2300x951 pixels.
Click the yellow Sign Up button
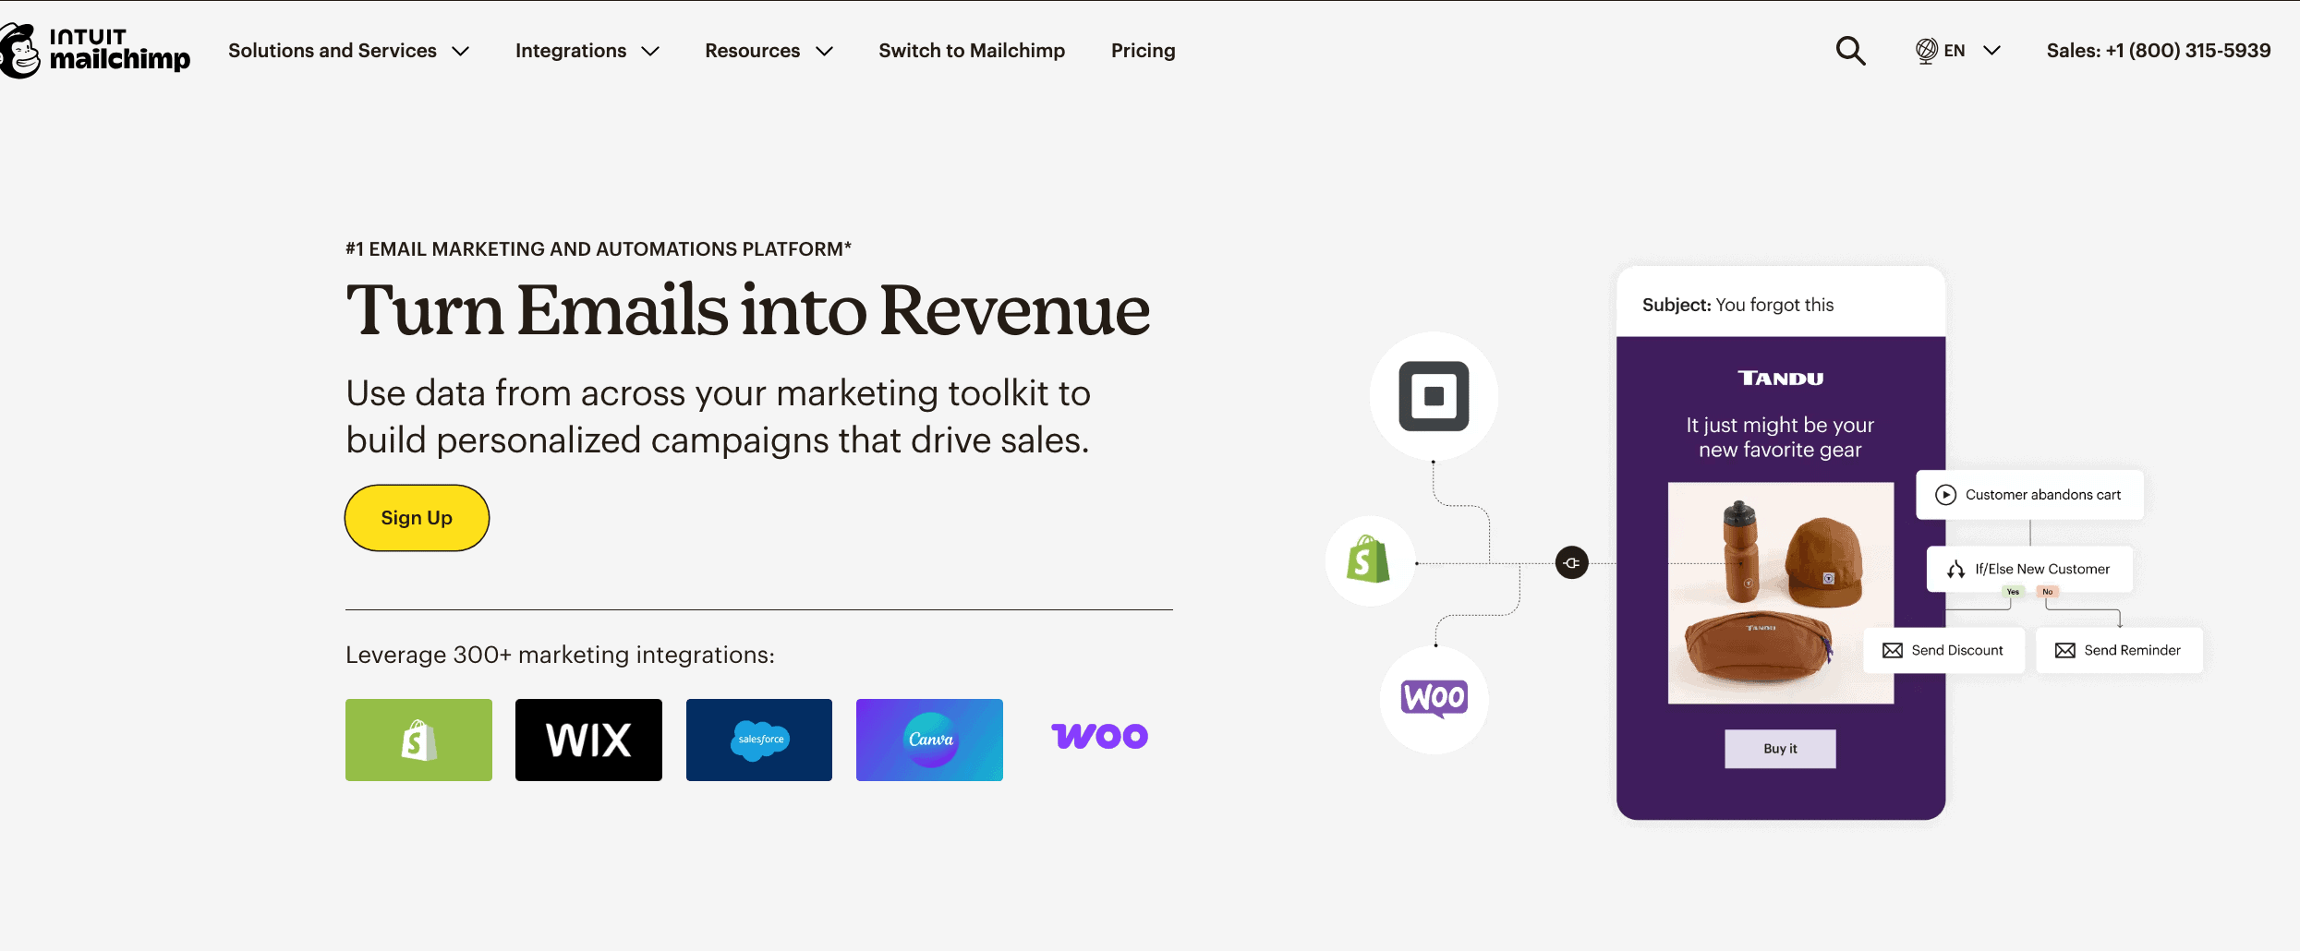[417, 518]
